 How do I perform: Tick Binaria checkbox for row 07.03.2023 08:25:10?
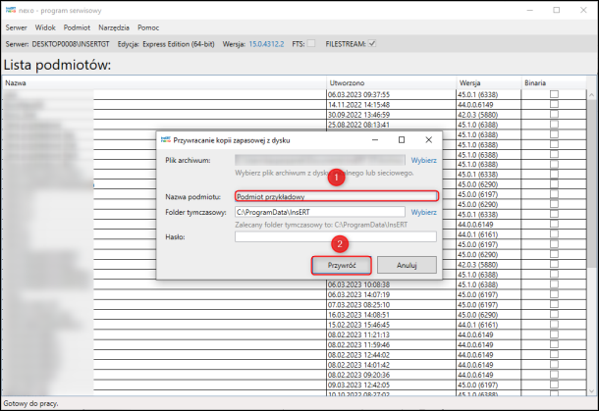tap(554, 304)
